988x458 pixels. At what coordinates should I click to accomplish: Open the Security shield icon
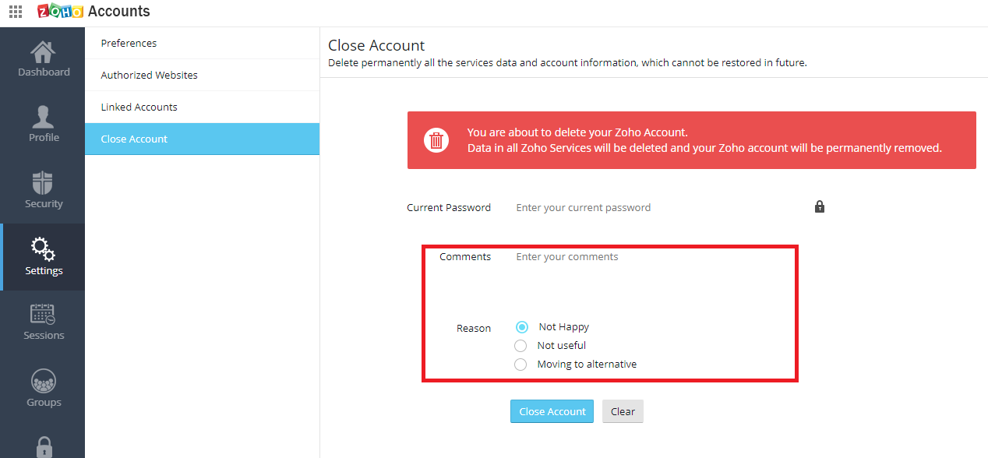tap(44, 183)
